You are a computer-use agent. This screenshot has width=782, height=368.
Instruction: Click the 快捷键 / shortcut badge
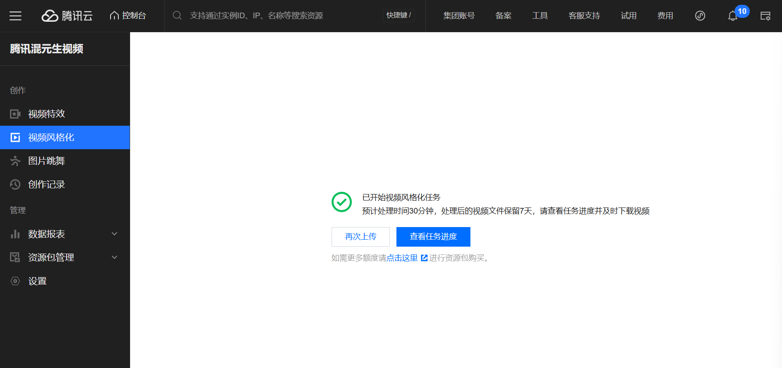tap(399, 15)
